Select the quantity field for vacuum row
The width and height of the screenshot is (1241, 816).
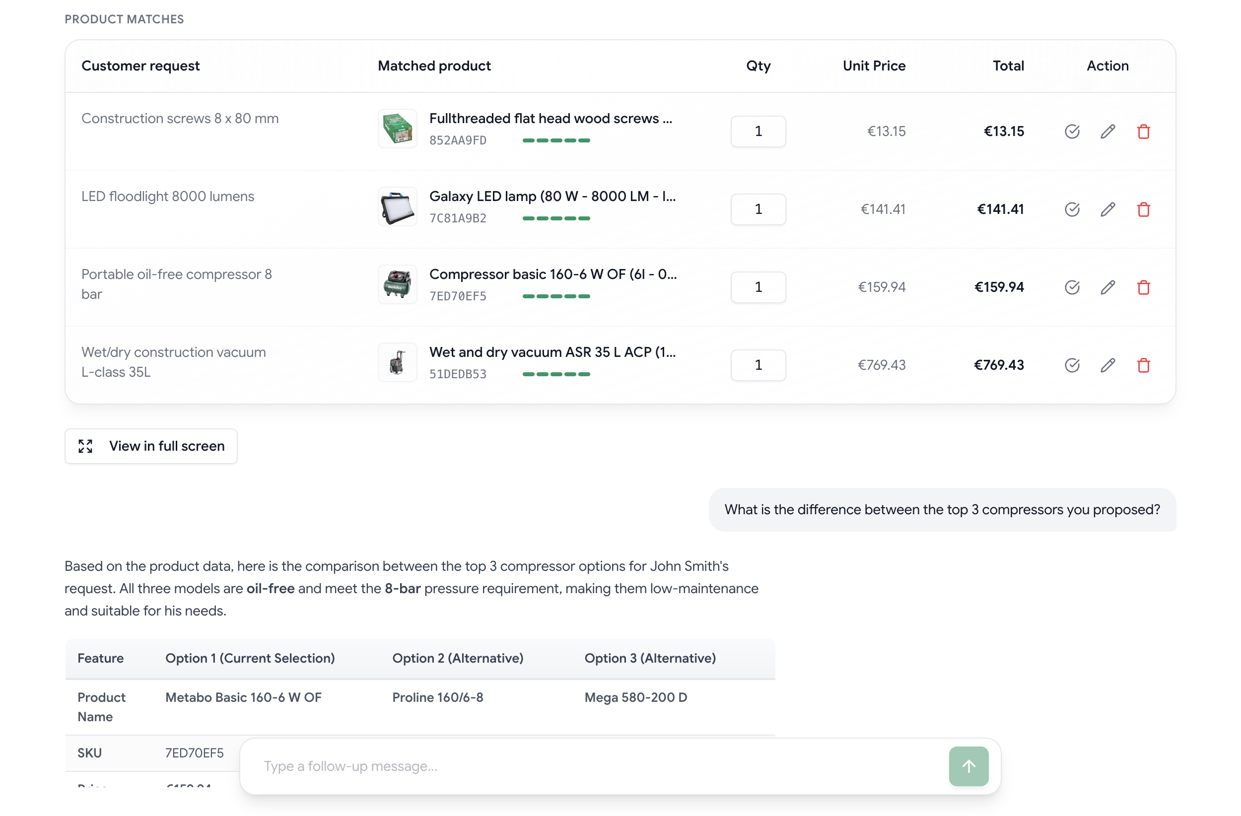(x=758, y=365)
